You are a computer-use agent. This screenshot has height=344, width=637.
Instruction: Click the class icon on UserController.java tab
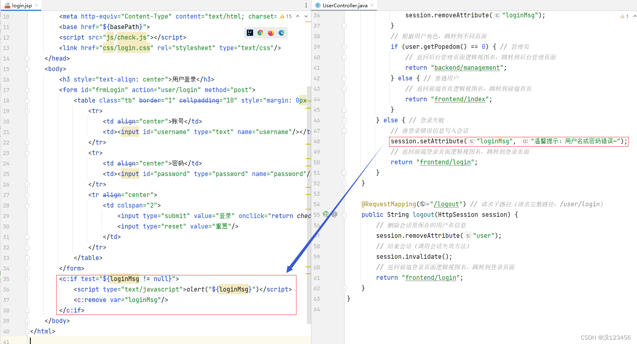tap(318, 5)
